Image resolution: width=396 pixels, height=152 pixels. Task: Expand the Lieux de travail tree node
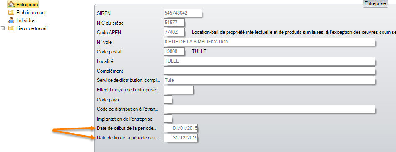(3, 28)
